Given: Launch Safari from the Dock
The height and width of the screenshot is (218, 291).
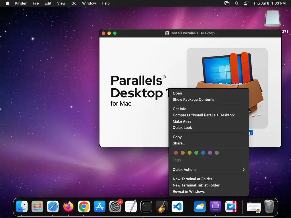Looking at the screenshot, I should (x=53, y=206).
